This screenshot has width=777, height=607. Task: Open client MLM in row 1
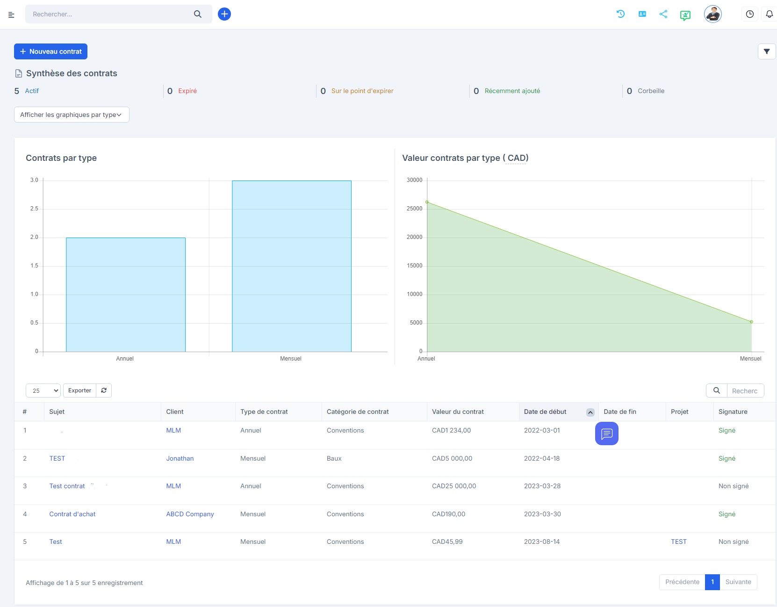tap(173, 430)
